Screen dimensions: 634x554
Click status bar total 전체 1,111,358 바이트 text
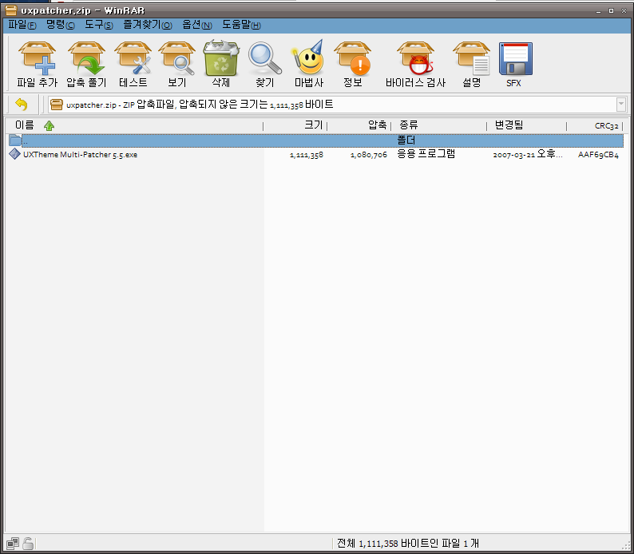coord(408,544)
